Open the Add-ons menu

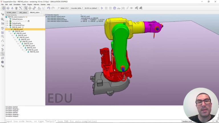click(x=36, y=5)
